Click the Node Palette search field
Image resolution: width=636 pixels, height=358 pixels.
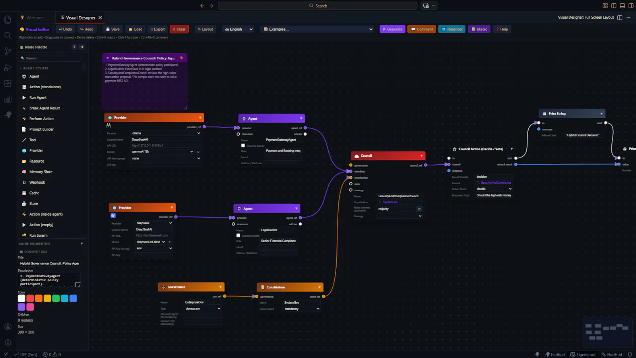50,58
